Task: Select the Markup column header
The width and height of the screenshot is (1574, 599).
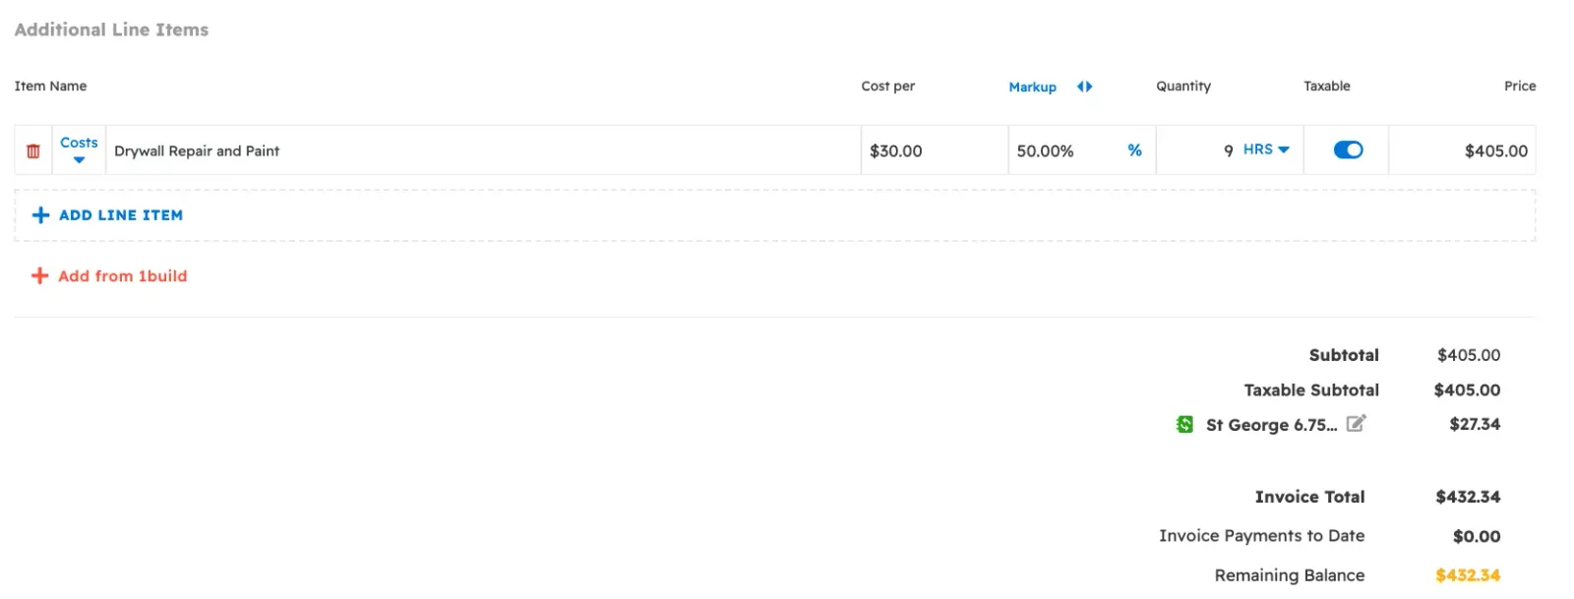Action: tap(1032, 87)
